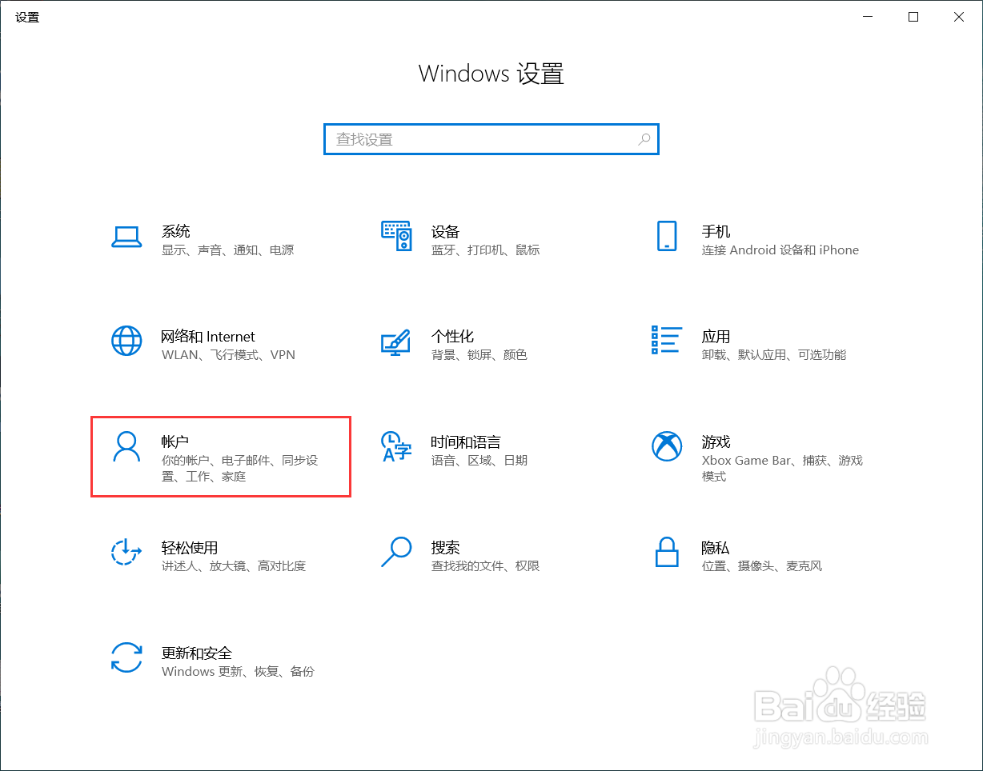Click the Xbox Game Bar description text
Screen dimensions: 983x771
[x=783, y=469]
